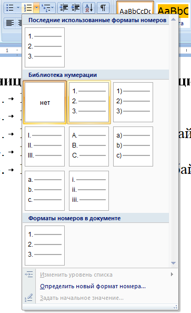Toggle paragraph marks with the pilcrow icon
Screen dimensions: 191x313
click(x=103, y=8)
